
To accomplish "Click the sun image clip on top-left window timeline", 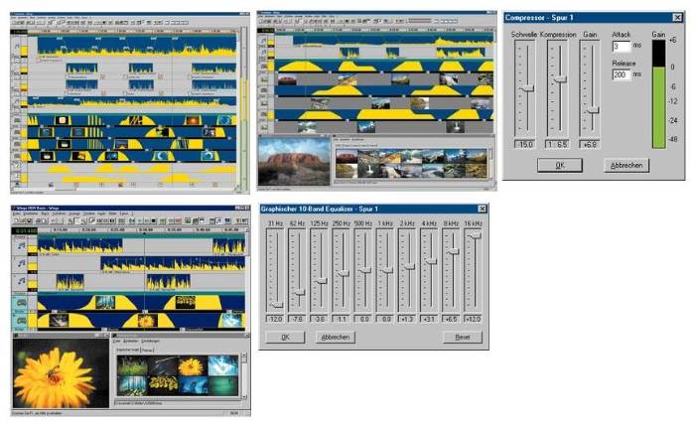I will tap(193, 120).
